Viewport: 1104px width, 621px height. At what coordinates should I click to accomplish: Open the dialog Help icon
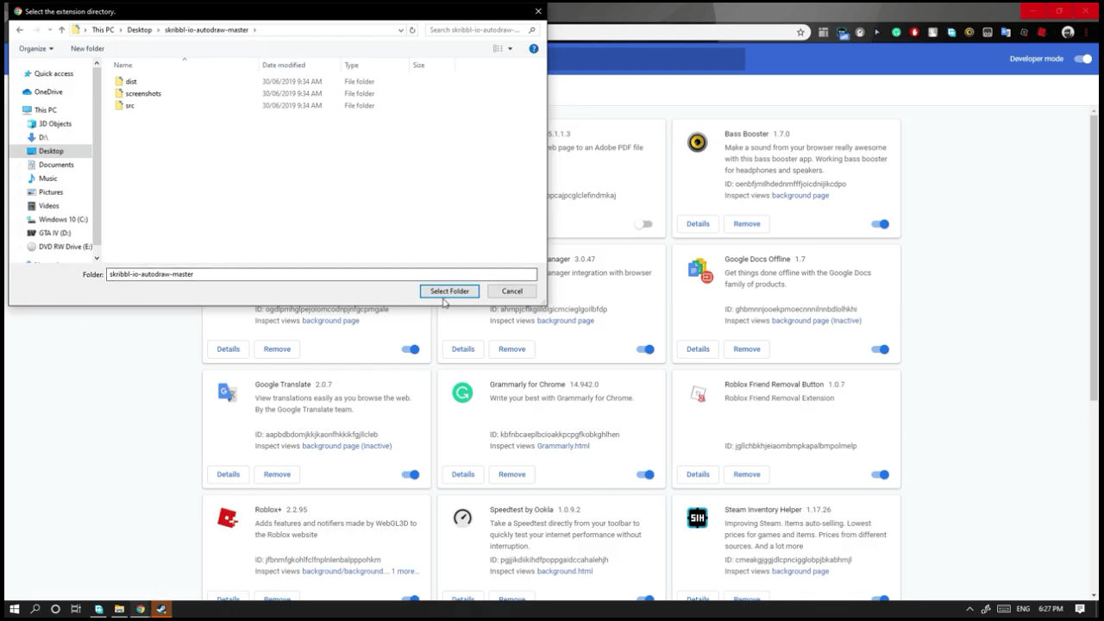click(x=534, y=48)
